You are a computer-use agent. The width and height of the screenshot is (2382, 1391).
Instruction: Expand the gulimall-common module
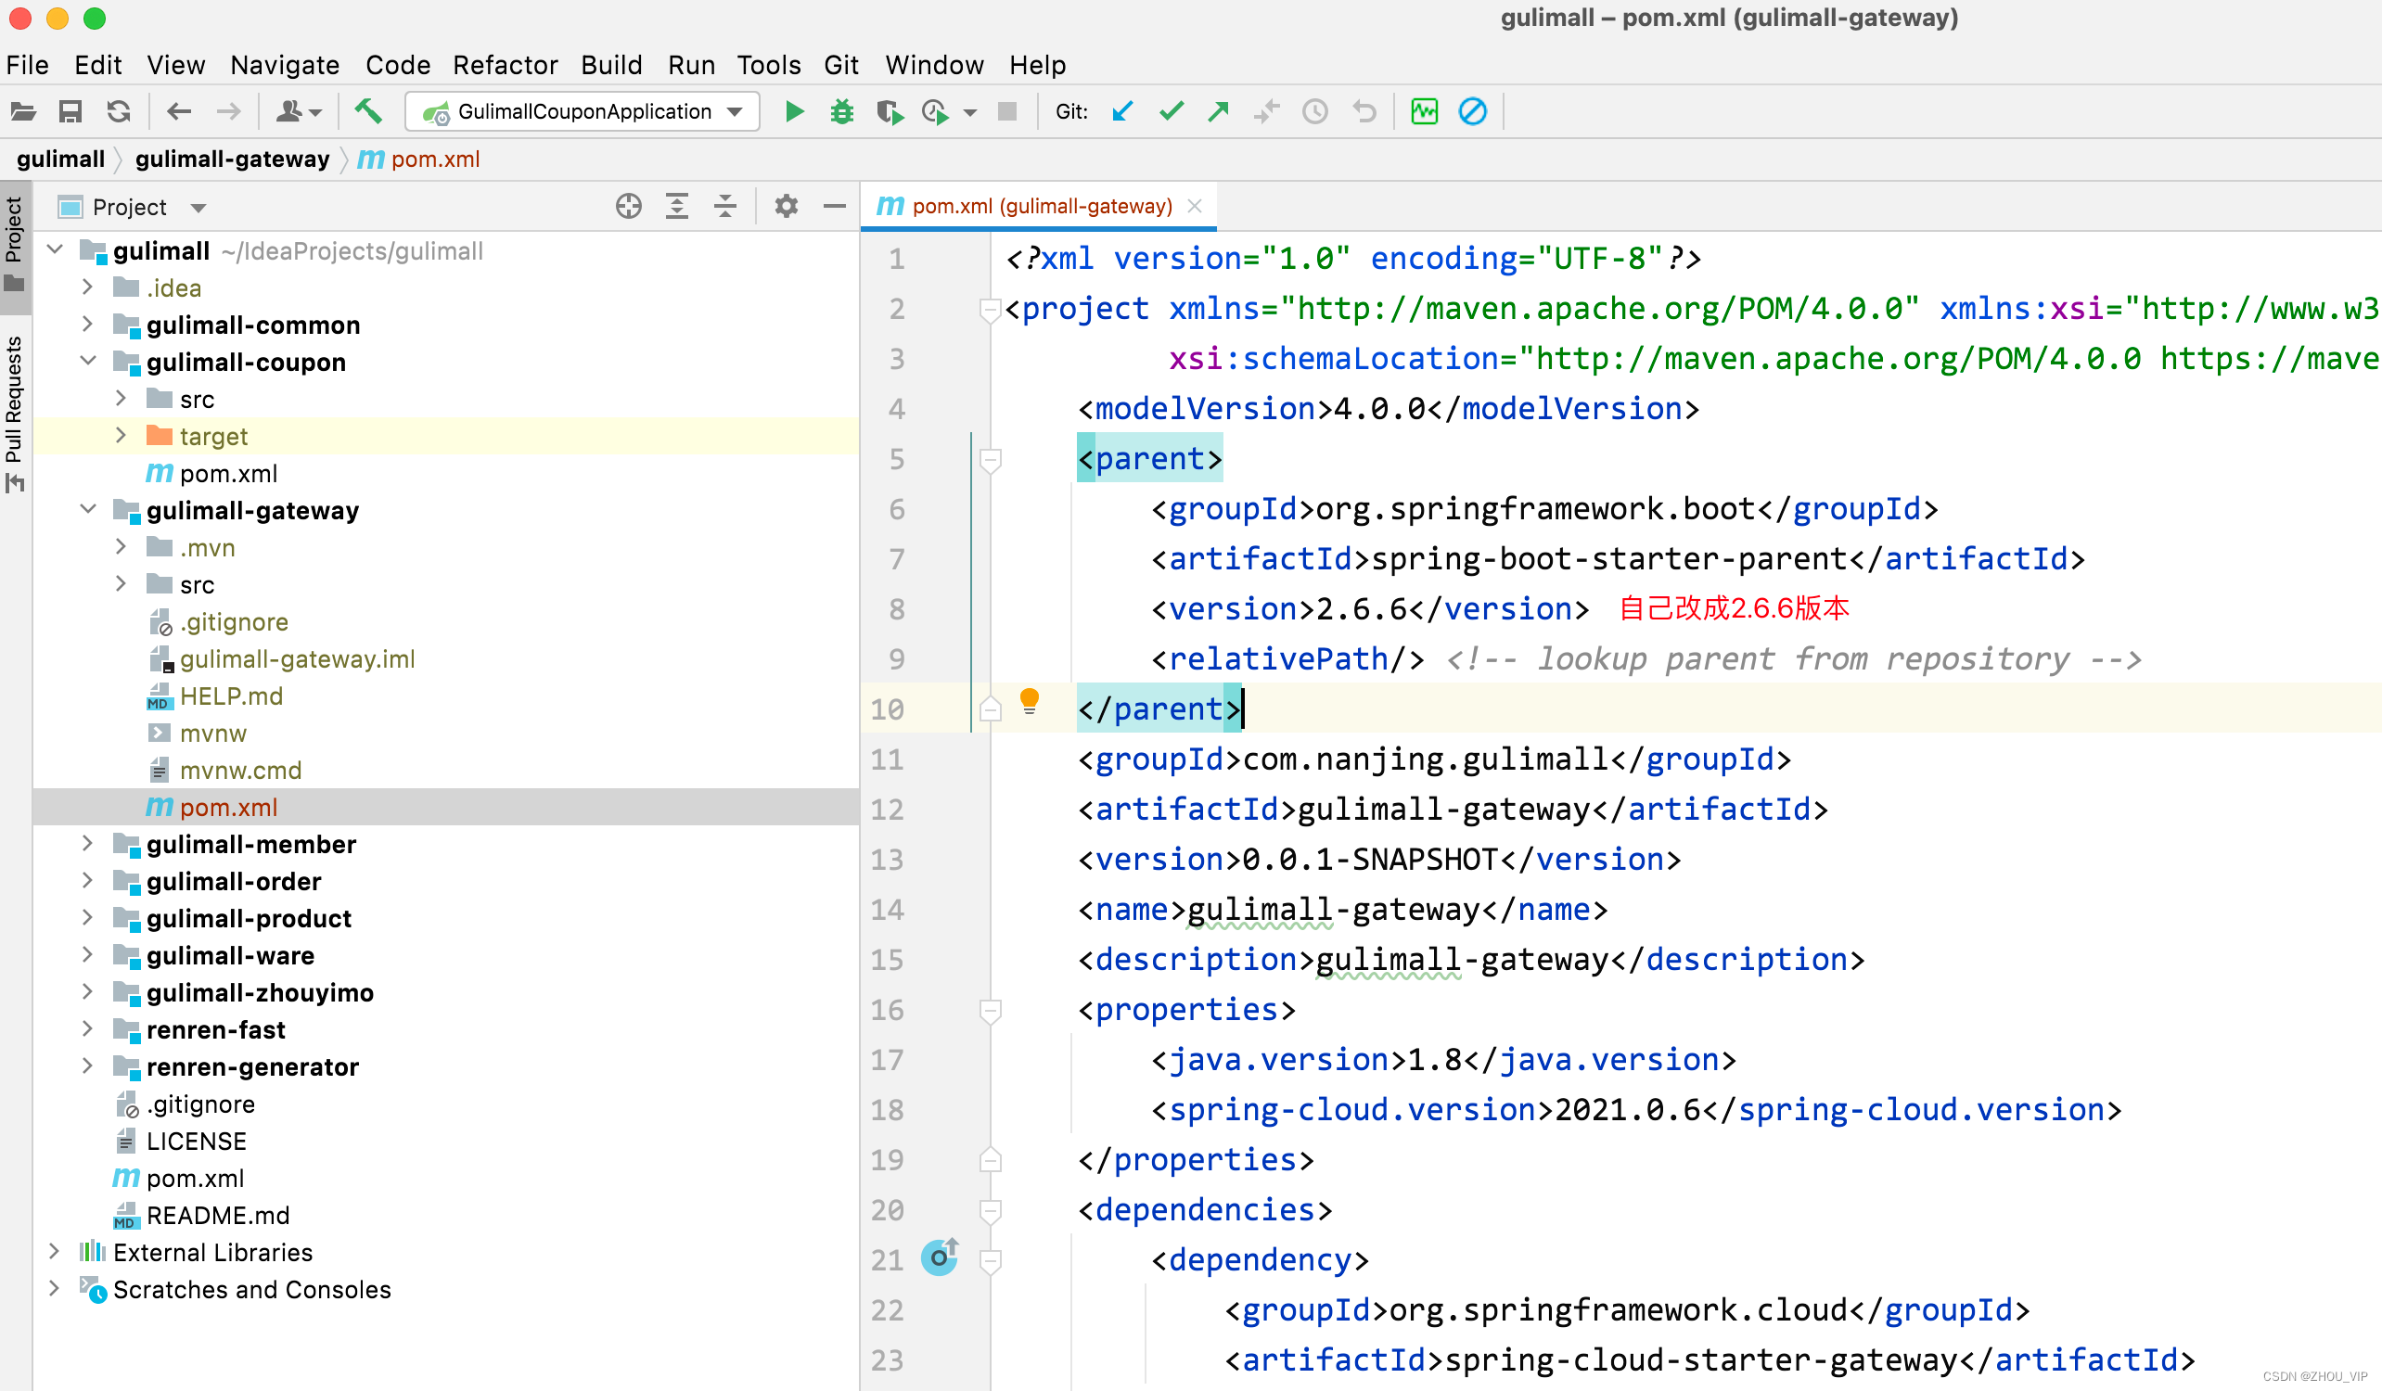click(x=88, y=325)
